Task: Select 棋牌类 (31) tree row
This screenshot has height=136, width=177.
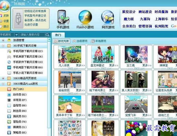Action: pyautogui.click(x=24, y=127)
